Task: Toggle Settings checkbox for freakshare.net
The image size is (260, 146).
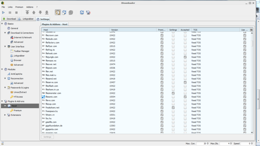Action: (173, 108)
